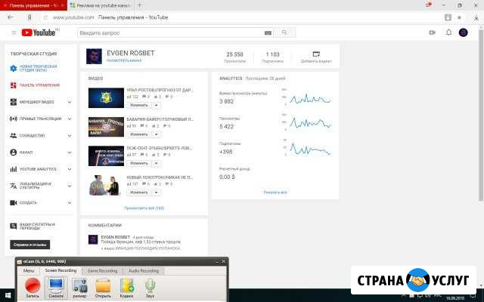The image size is (484, 302).
Task: Open the dropdown arrow next to ПСЖ-СЕНТ-ЭТЬЕН Изменить
Action: [157, 163]
